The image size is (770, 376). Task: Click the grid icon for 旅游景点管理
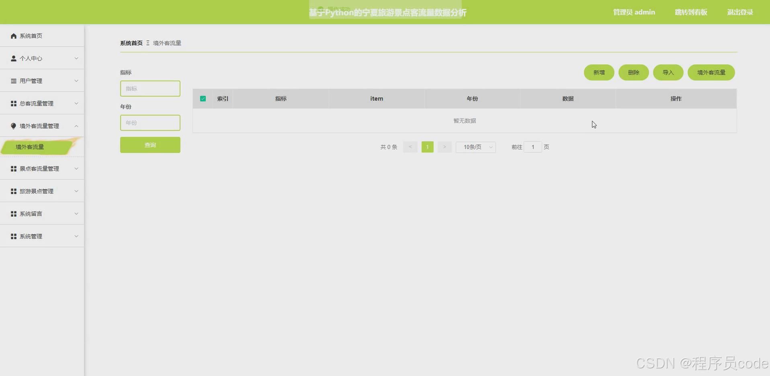(x=14, y=191)
